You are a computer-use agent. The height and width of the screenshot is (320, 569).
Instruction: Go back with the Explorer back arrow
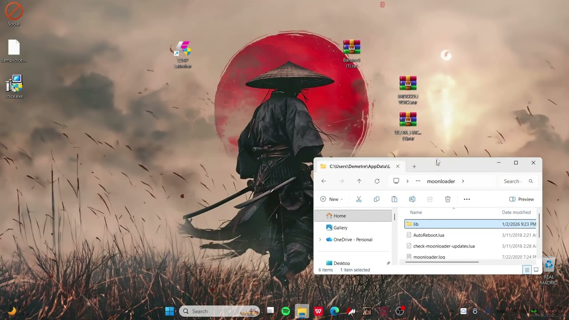click(324, 181)
